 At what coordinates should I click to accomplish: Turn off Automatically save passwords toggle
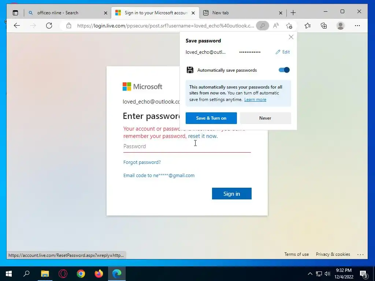click(x=284, y=70)
